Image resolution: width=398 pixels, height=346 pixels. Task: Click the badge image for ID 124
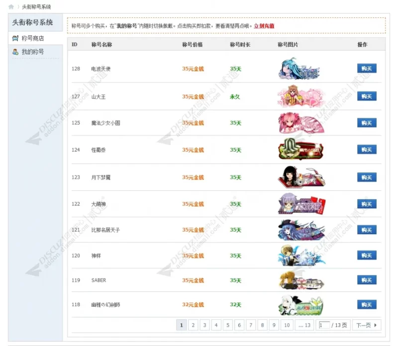click(x=301, y=149)
